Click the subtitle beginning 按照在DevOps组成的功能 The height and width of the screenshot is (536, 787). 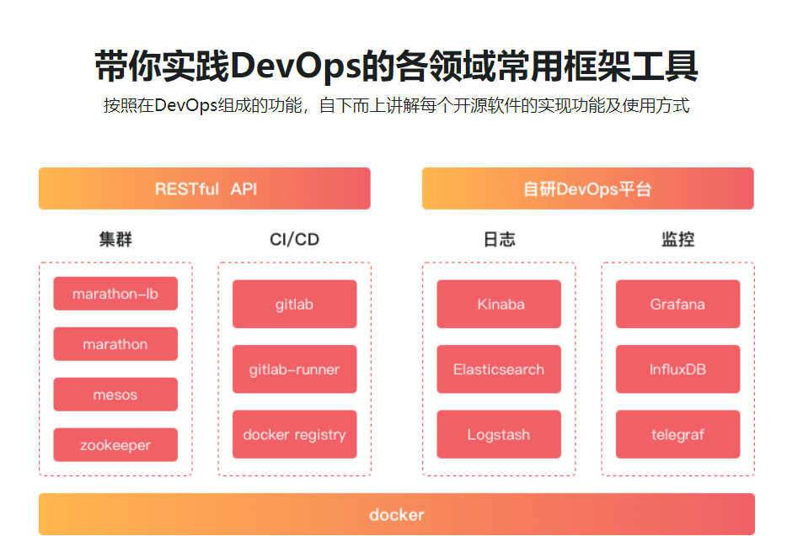coord(397,105)
